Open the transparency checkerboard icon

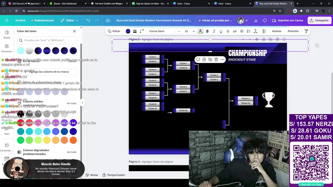click(x=264, y=31)
